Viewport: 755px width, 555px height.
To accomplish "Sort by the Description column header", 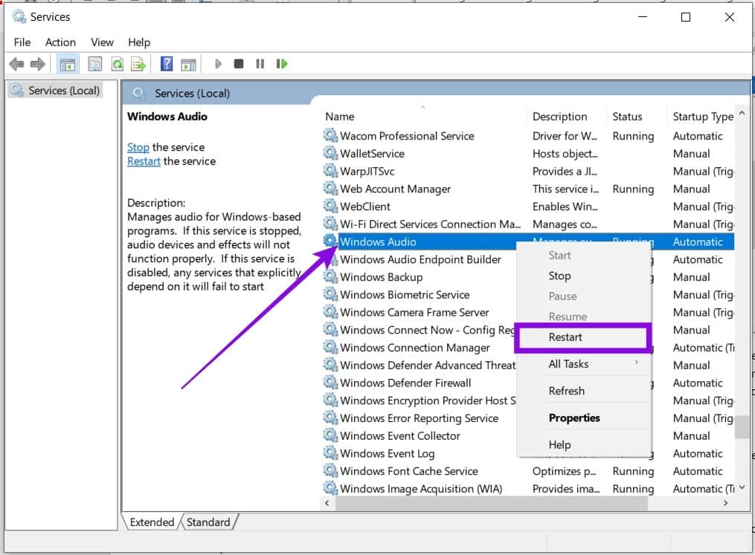I will tap(567, 117).
